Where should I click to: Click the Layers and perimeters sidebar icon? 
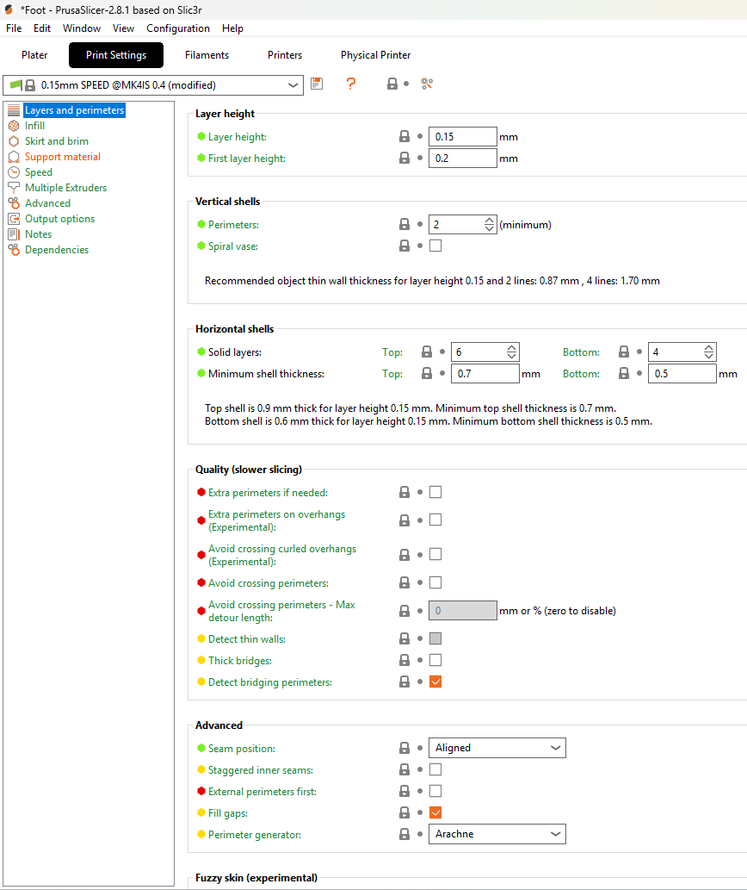click(14, 110)
